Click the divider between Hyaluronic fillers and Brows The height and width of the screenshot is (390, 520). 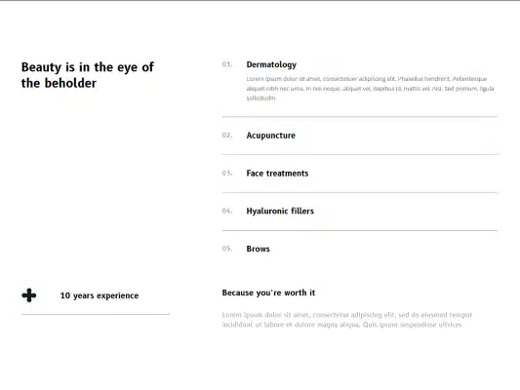pyautogui.click(x=360, y=230)
